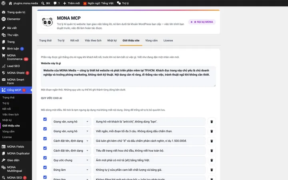The image size is (288, 180).
Task: Open Vùng cấm in the sidebar submenu
Action: (8, 131)
